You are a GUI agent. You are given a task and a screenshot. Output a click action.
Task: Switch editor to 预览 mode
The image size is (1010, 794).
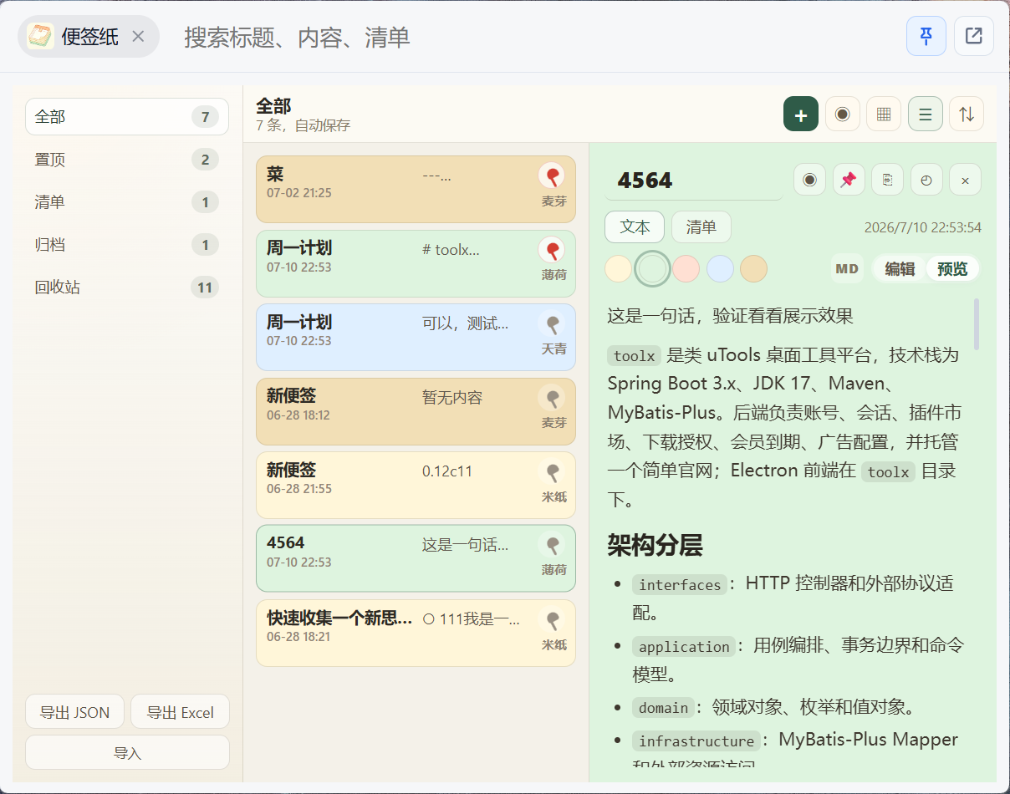click(x=952, y=268)
